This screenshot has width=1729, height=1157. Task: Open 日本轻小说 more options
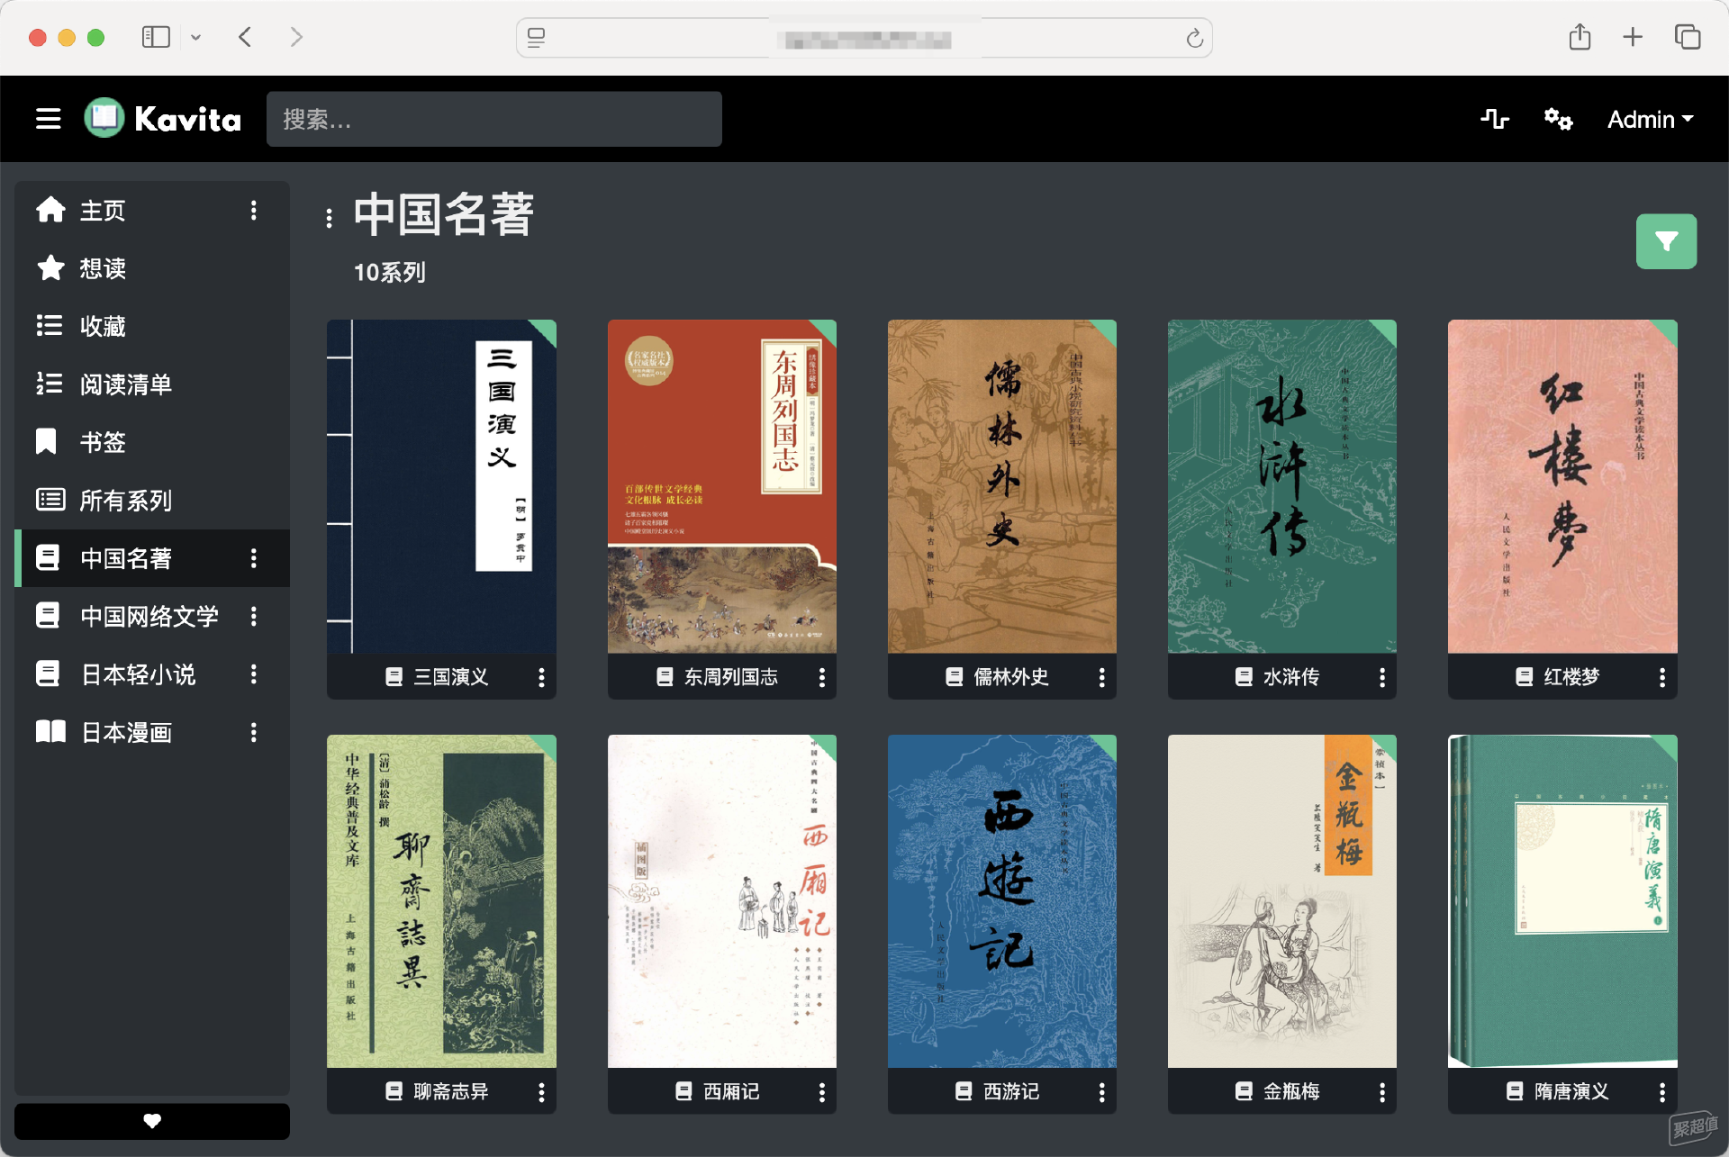(x=254, y=674)
